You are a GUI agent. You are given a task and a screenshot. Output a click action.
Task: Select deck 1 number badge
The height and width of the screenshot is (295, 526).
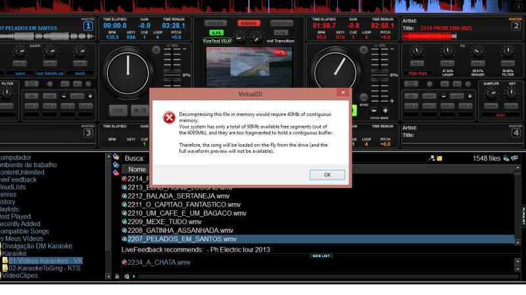tap(88, 26)
